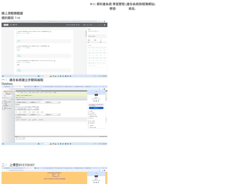Click the line containing 7/10
The height and width of the screenshot is (184, 245).
coord(11,18)
